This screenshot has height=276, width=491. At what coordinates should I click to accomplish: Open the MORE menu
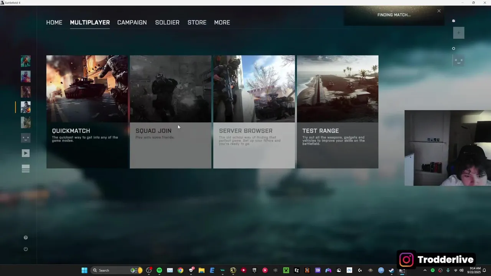click(222, 23)
